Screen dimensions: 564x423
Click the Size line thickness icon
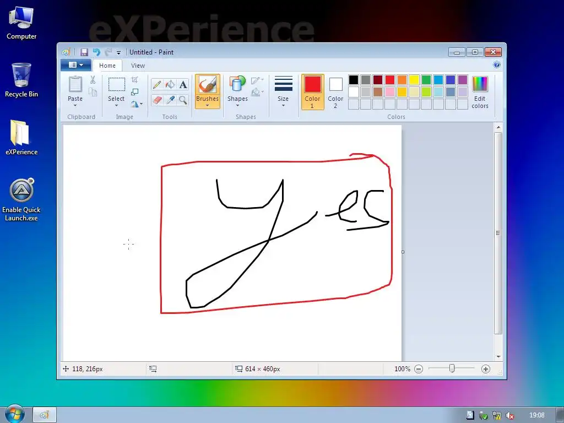point(283,84)
